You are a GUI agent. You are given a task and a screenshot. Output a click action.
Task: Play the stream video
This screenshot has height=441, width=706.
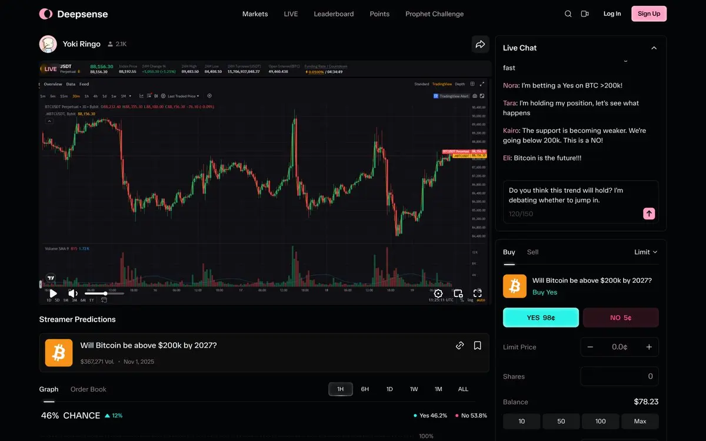click(x=53, y=293)
